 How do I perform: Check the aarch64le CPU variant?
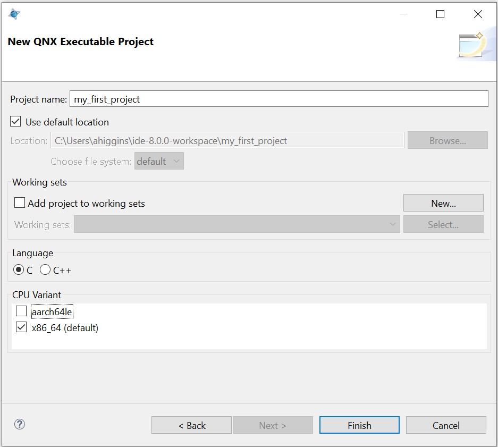(x=21, y=311)
